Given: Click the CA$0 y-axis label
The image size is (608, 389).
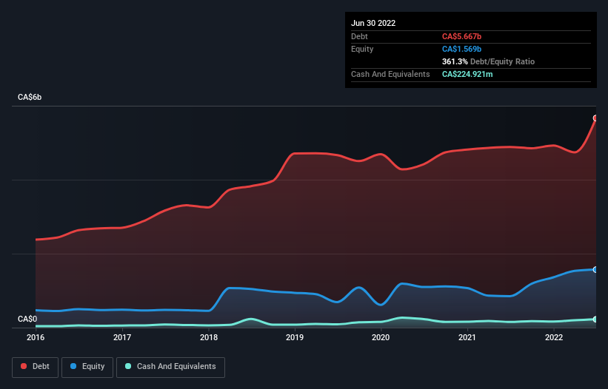Looking at the screenshot, I should click(x=27, y=319).
